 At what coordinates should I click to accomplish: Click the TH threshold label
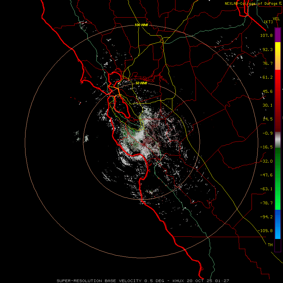270,245
